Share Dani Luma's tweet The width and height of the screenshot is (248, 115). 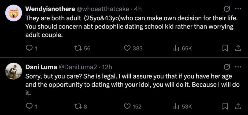[x=238, y=106]
